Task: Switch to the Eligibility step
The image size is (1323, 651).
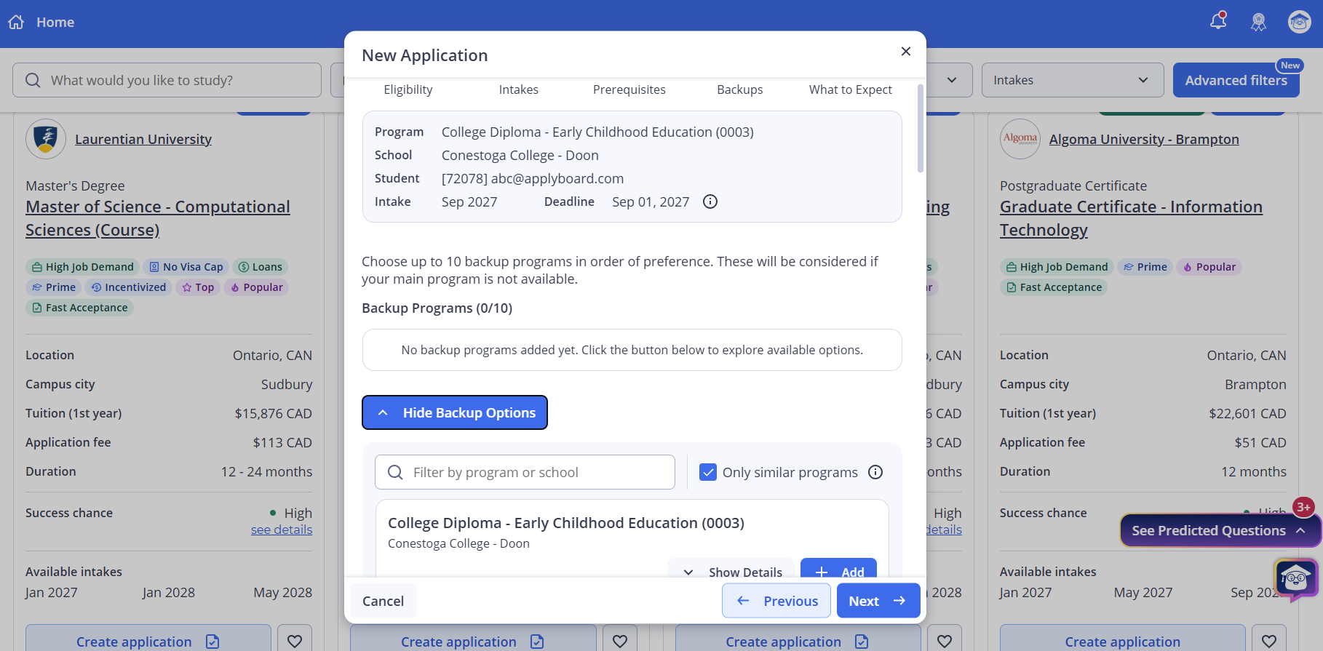Action: (x=408, y=89)
